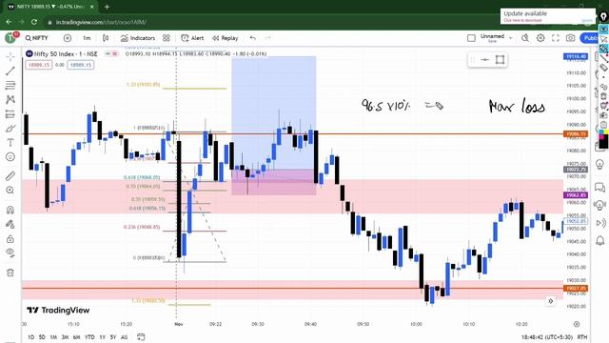Click the 19086.35 orange price label
This screenshot has height=343, width=609.
pos(576,134)
